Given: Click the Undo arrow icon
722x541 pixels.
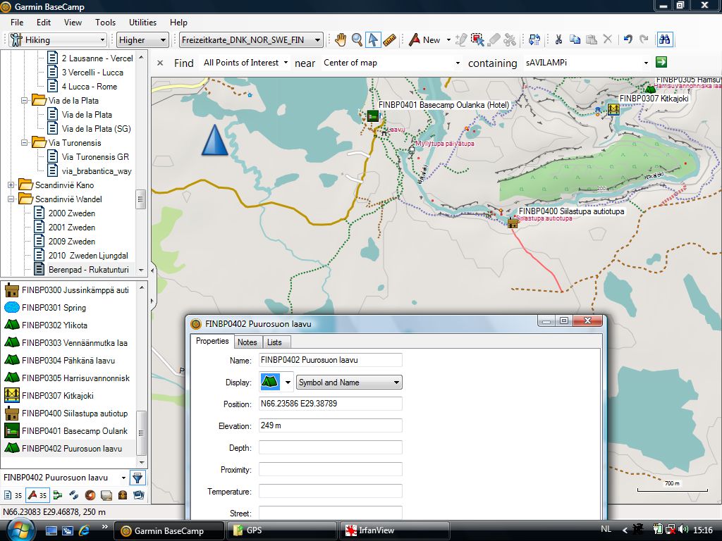Looking at the screenshot, I should [628, 40].
